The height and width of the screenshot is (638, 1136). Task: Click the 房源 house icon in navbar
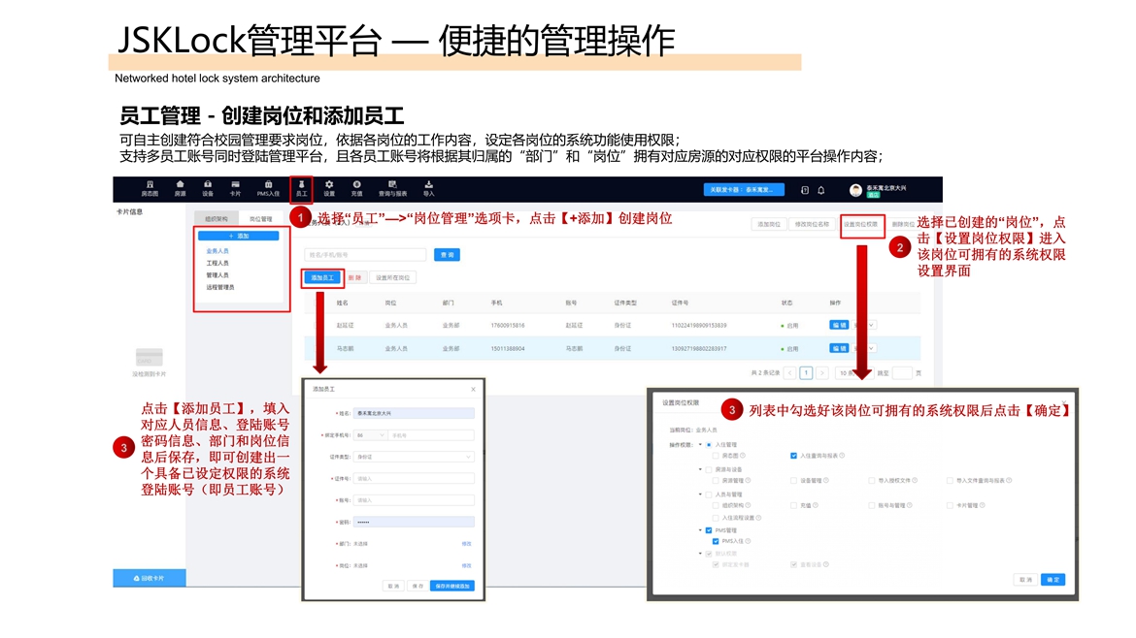(x=180, y=188)
